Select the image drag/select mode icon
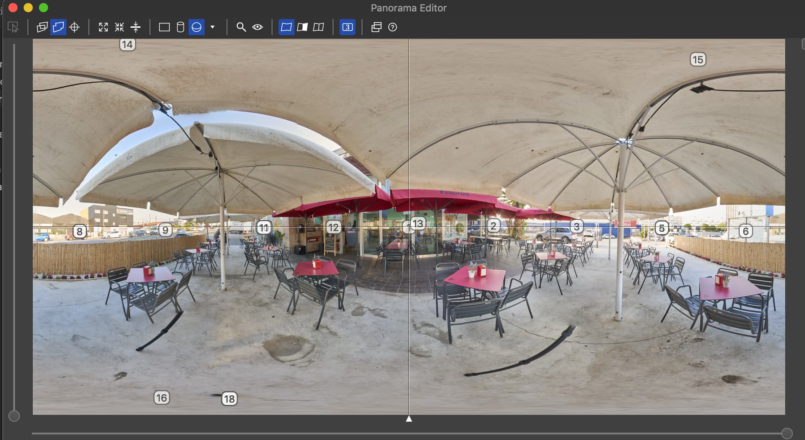 (13, 27)
